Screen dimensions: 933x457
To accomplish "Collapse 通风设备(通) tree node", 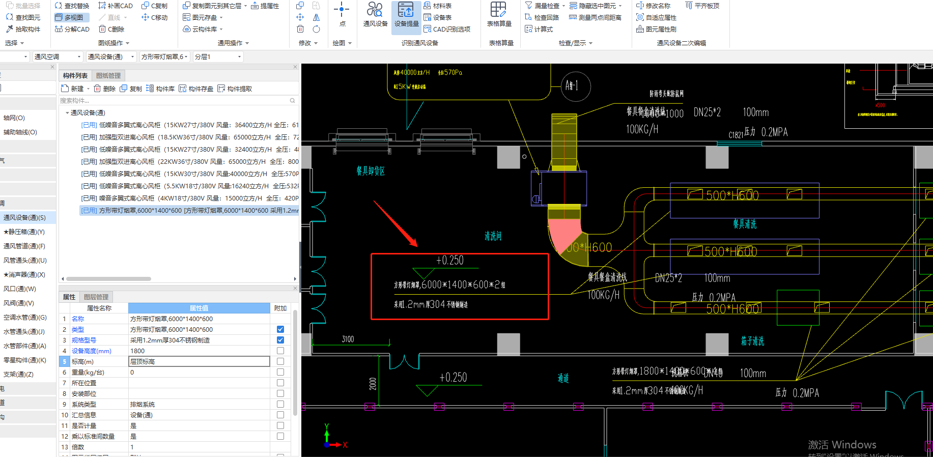I will (67, 112).
